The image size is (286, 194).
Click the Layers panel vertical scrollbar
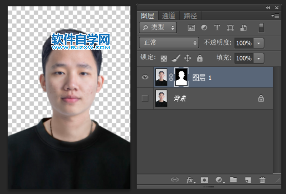click(277, 120)
